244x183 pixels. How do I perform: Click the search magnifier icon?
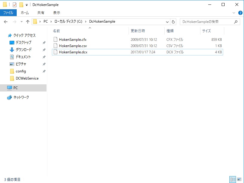point(236,22)
